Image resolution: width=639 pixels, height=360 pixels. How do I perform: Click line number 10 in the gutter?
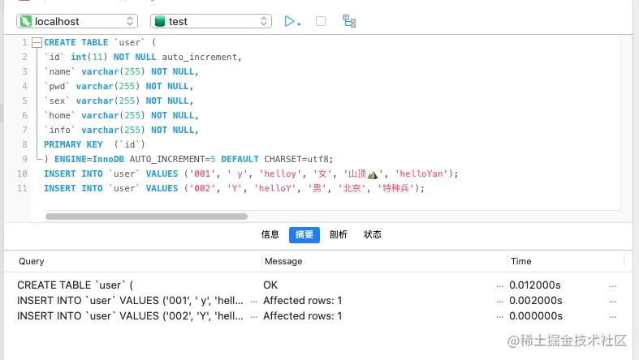[x=22, y=174]
